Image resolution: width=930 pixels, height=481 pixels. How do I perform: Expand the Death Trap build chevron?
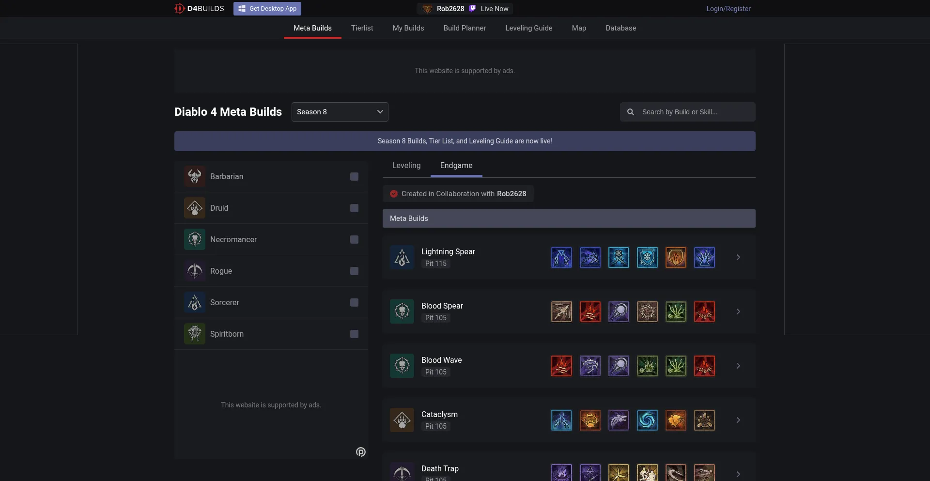click(738, 474)
